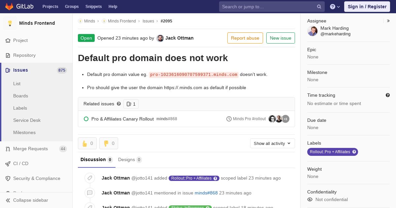Screen dimensions: 396x208
Task: Click the 875 issues count badge
Action: coord(62,70)
